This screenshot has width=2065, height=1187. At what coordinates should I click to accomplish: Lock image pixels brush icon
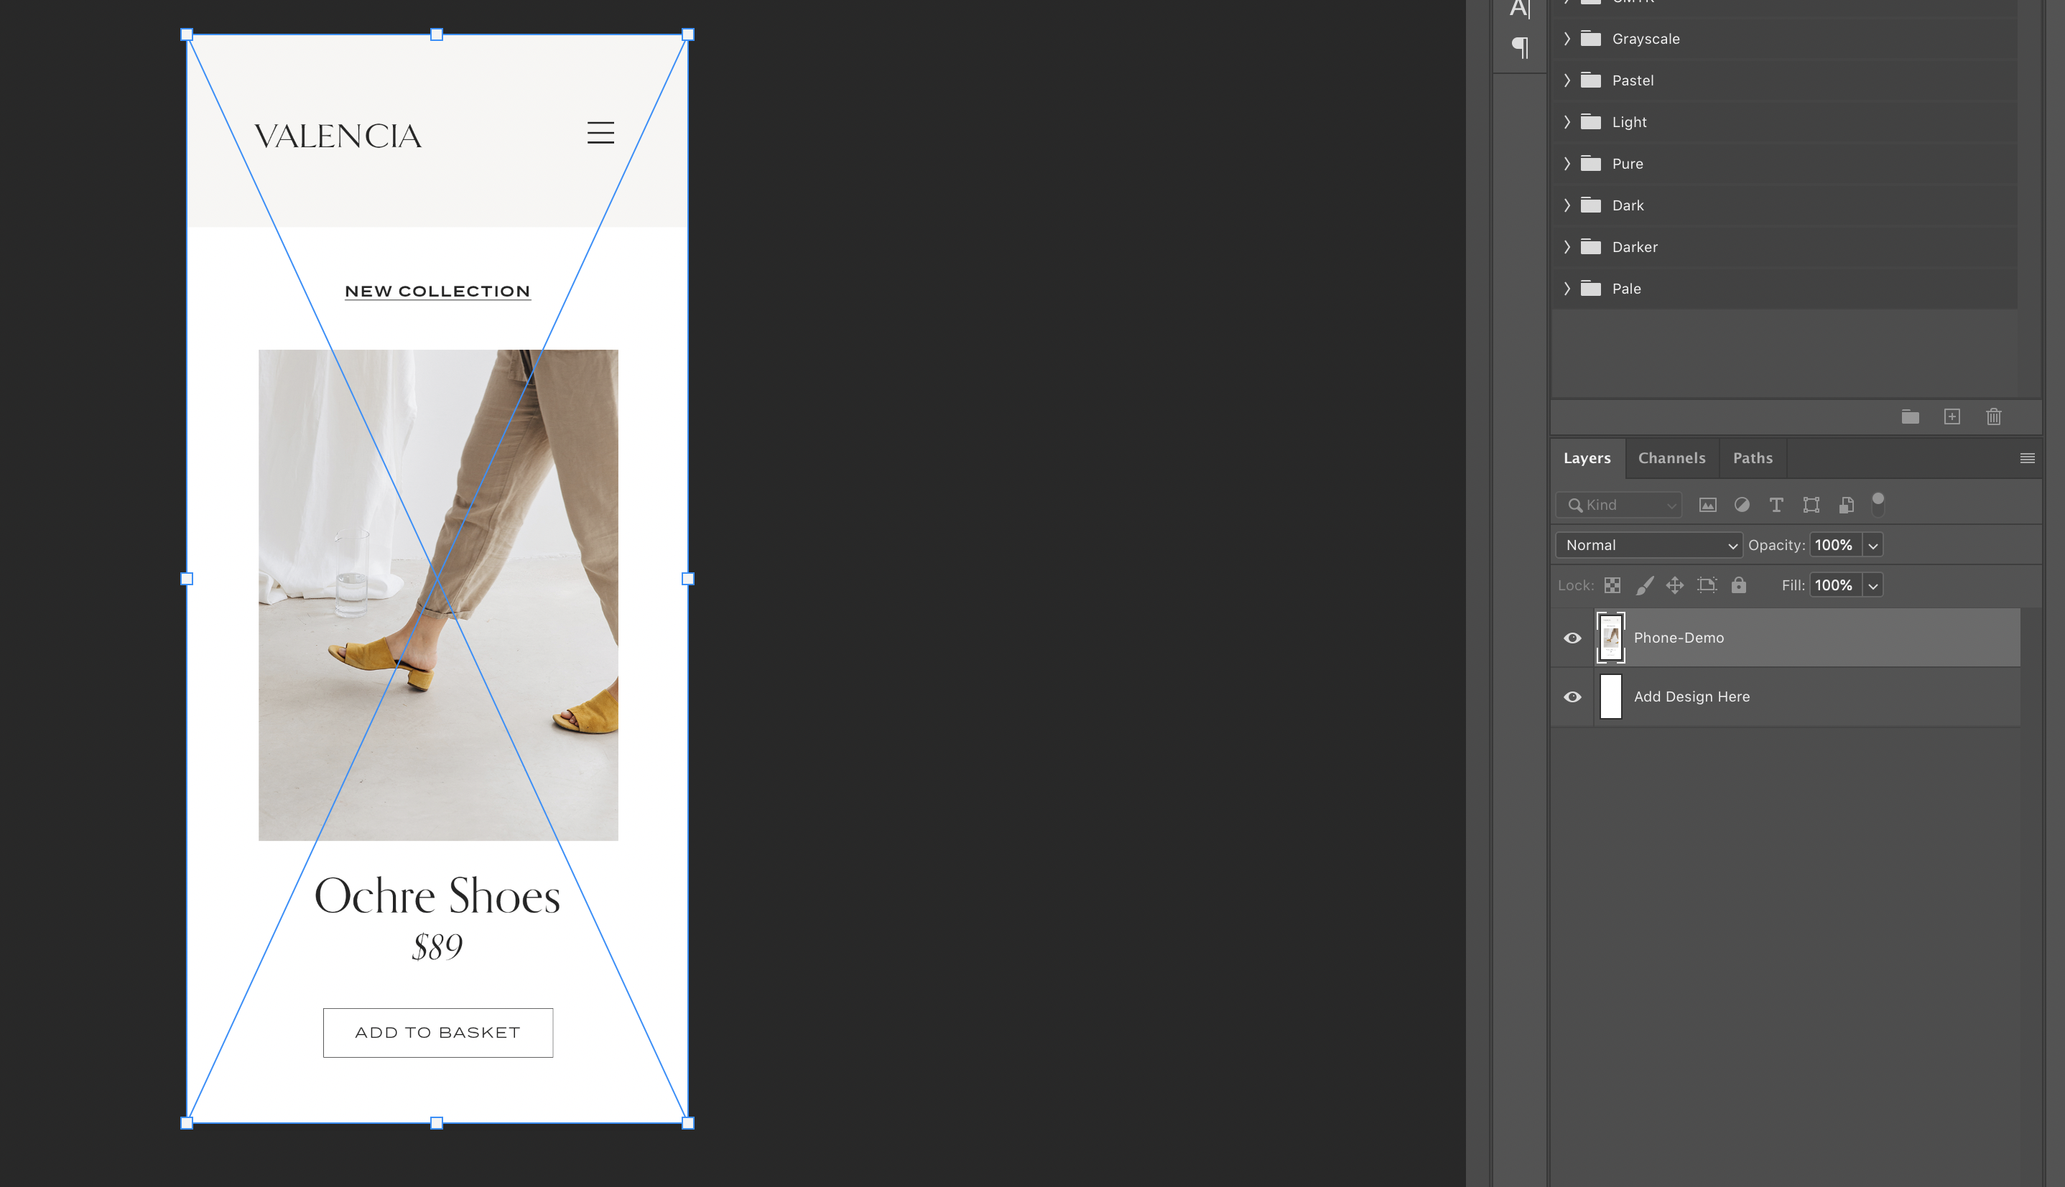coord(1643,585)
